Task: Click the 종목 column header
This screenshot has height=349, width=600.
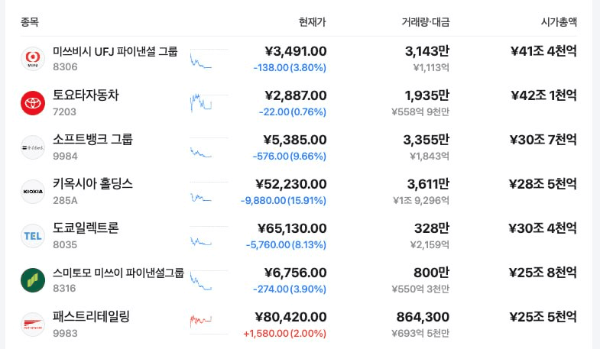Action: point(30,22)
